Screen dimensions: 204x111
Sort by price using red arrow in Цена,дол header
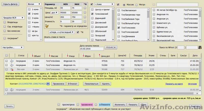(99, 56)
